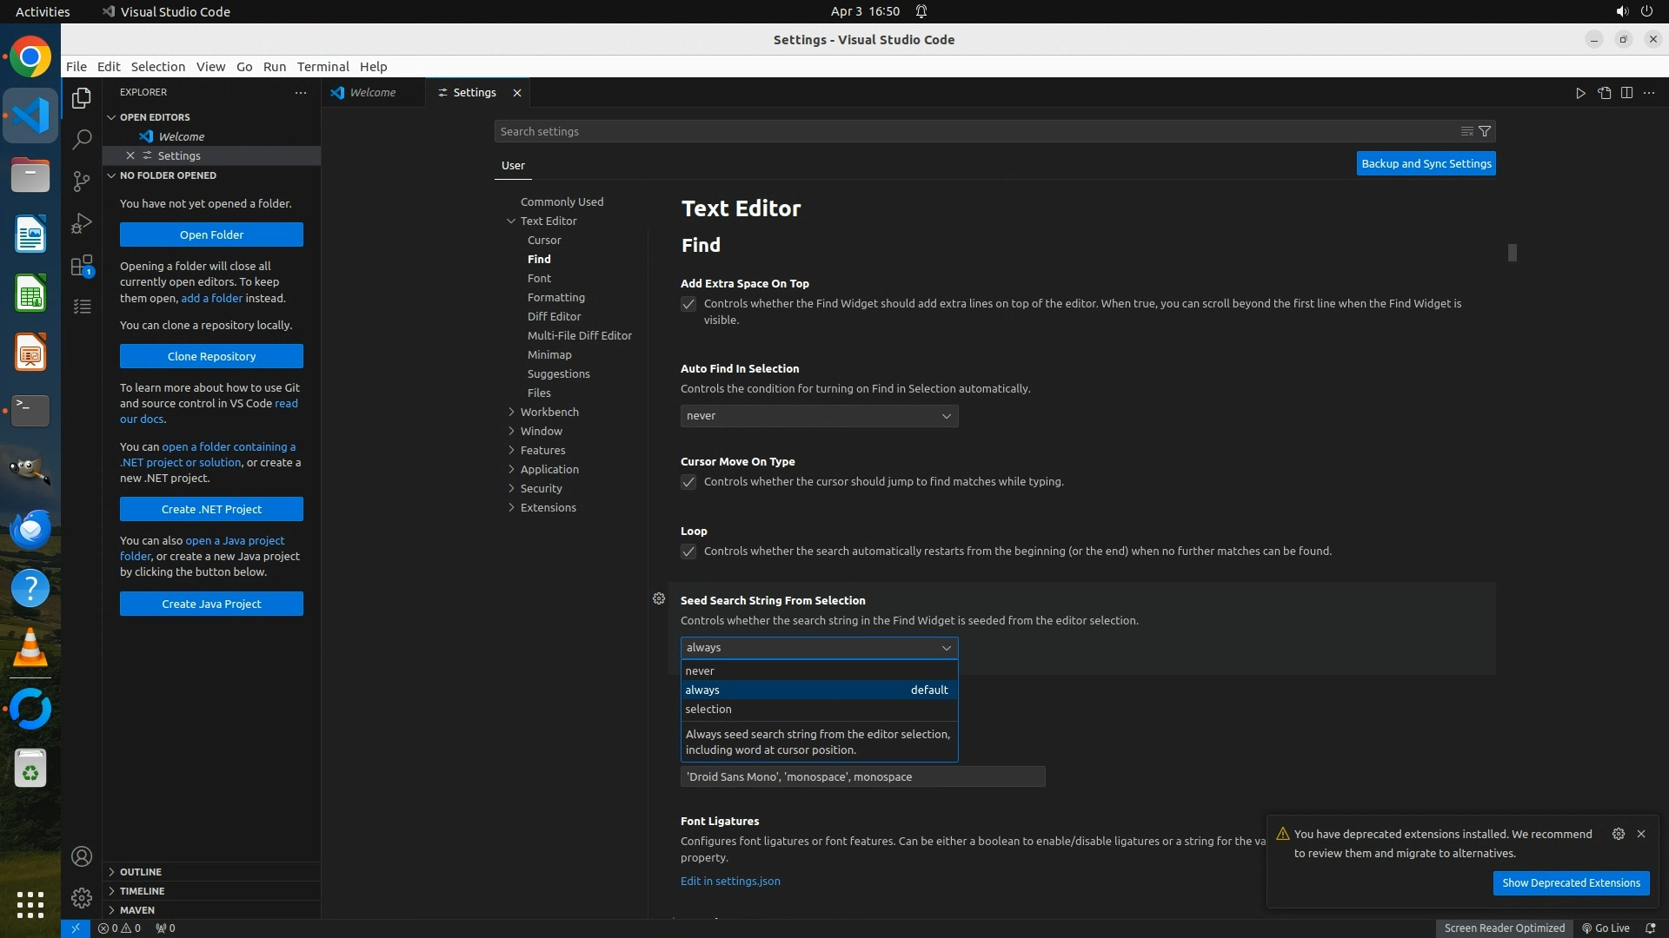Switch to the Welcome tab
Viewport: 1669px width, 938px height.
point(372,93)
